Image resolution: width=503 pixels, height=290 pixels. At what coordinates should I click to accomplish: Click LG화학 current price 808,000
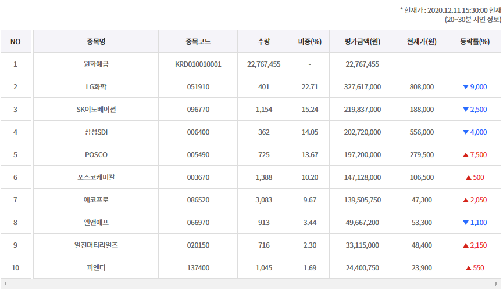pos(422,87)
